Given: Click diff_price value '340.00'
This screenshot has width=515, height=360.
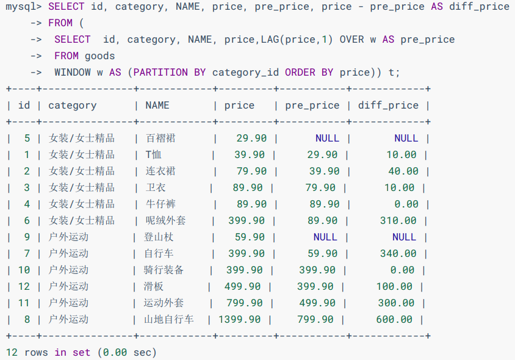Looking at the screenshot, I should [398, 253].
